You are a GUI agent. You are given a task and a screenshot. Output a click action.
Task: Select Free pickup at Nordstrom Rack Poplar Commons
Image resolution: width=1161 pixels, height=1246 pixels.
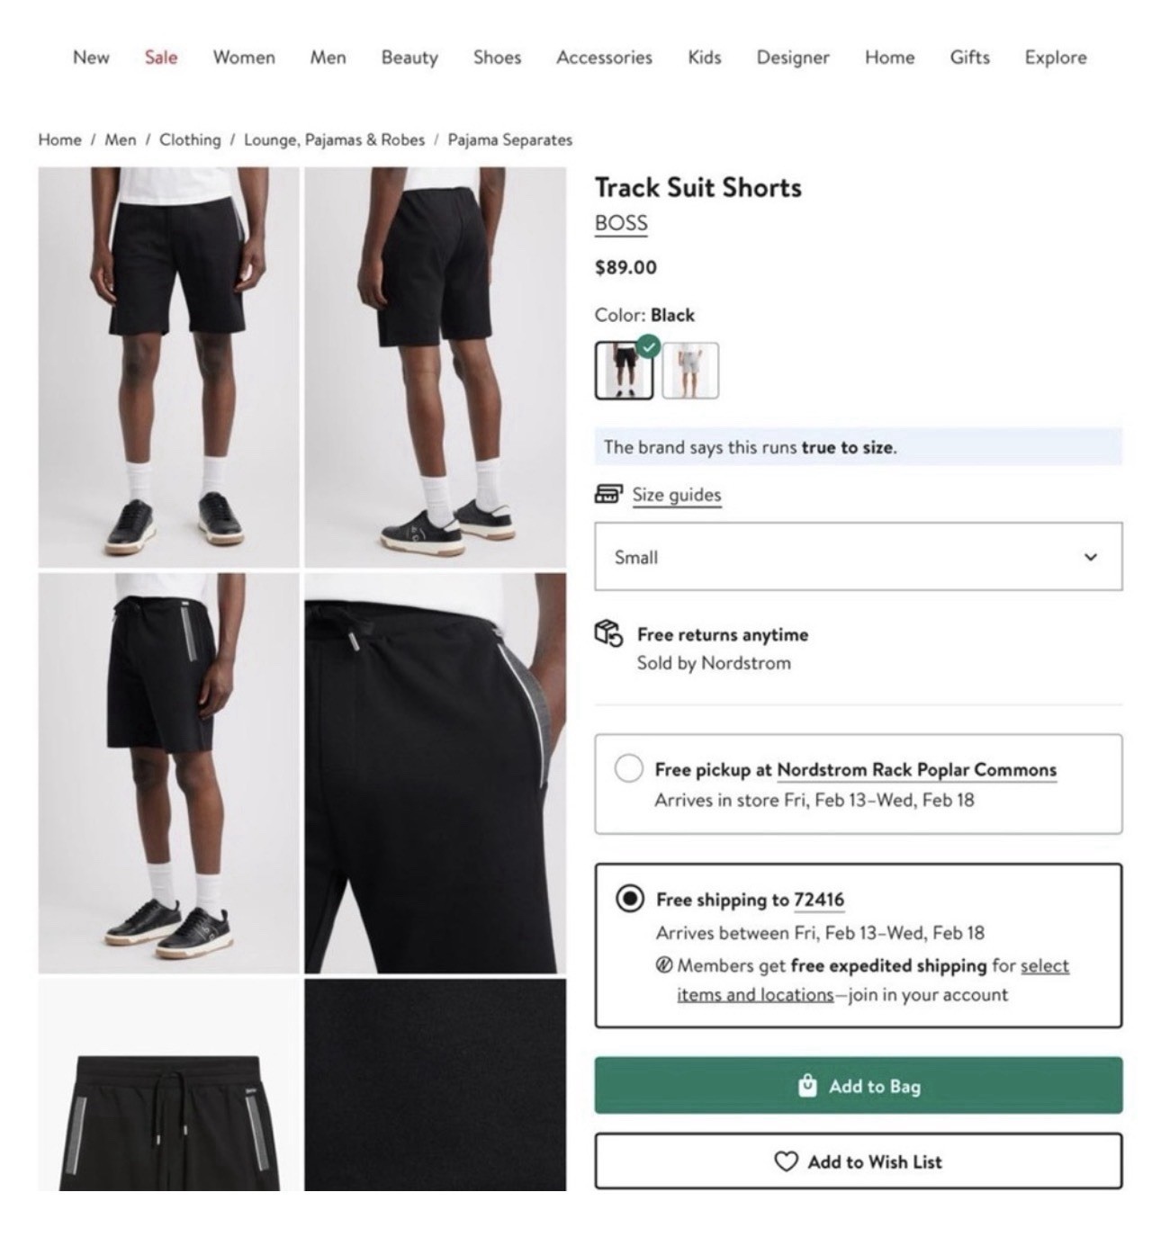(628, 770)
